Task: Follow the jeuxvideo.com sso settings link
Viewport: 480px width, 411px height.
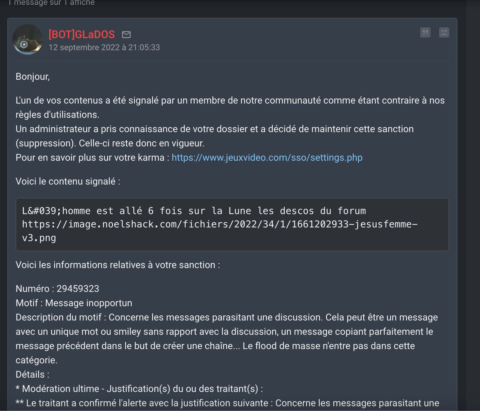Action: pos(267,158)
